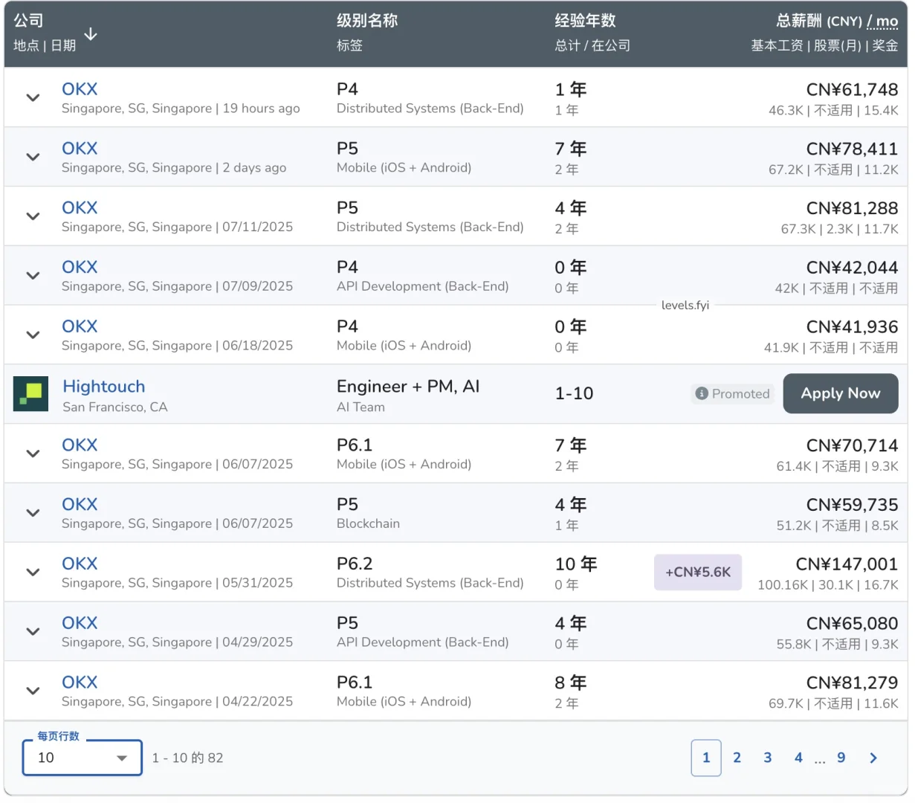Expand the OKX row dated 04/29/2025
The width and height of the screenshot is (915, 803).
point(33,631)
